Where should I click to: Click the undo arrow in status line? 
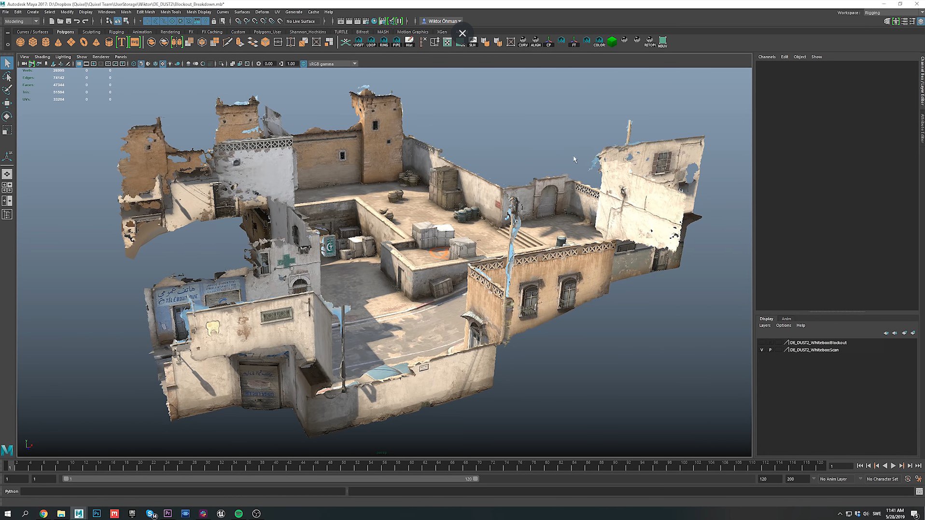pyautogui.click(x=77, y=21)
